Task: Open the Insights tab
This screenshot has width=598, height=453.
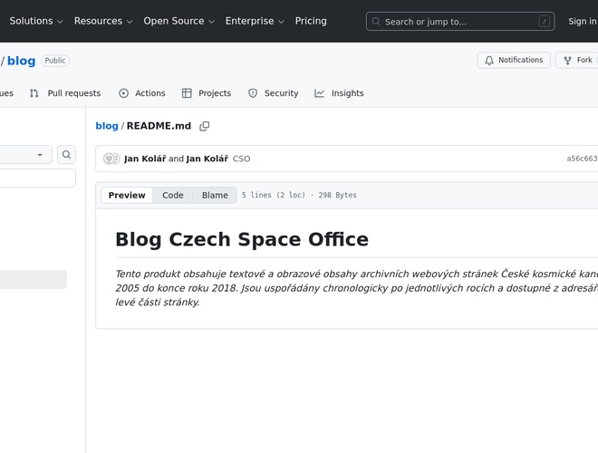Action: (x=339, y=93)
